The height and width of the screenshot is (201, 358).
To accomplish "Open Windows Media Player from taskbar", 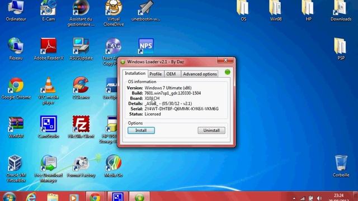I will 73,197.
